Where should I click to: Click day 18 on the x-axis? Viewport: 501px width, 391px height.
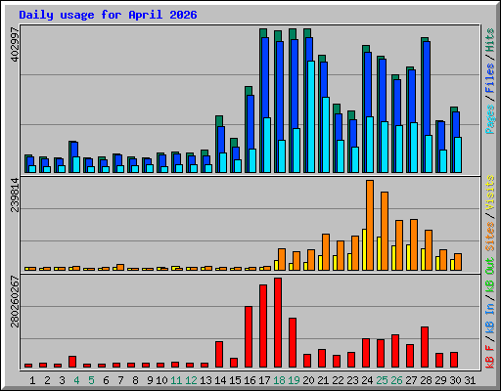[x=279, y=380]
